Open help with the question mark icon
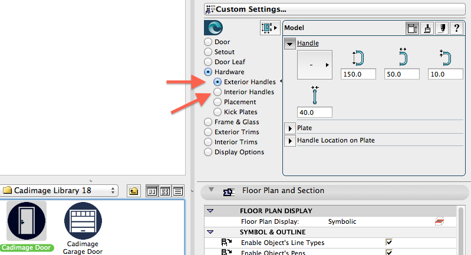 (456, 28)
